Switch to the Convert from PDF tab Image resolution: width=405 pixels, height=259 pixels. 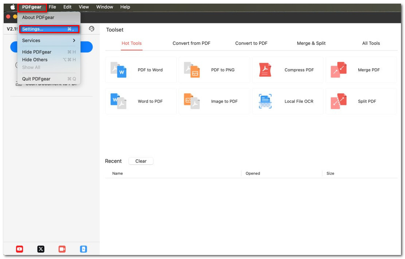[x=191, y=43]
